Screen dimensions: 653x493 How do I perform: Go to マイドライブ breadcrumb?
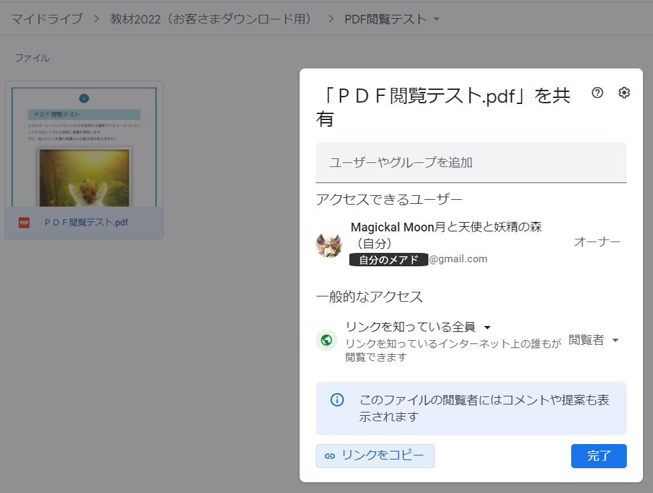(x=47, y=19)
